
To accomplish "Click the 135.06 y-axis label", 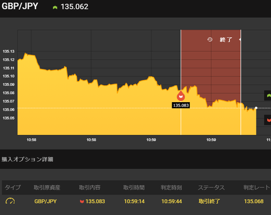I will point(8,109).
